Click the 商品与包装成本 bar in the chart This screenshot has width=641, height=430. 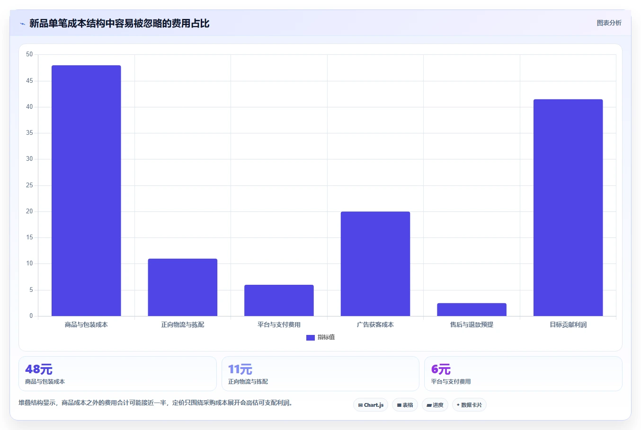pyautogui.click(x=86, y=191)
